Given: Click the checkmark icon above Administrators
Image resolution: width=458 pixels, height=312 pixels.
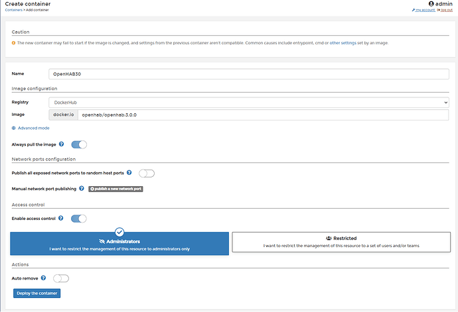Looking at the screenshot, I should [x=119, y=232].
